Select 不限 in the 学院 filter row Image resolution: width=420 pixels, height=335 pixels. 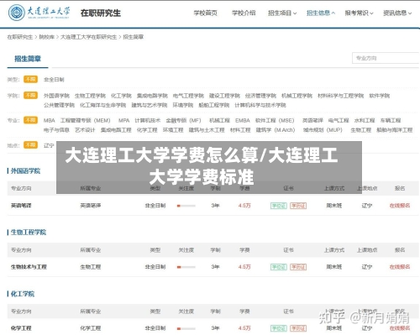(30, 96)
